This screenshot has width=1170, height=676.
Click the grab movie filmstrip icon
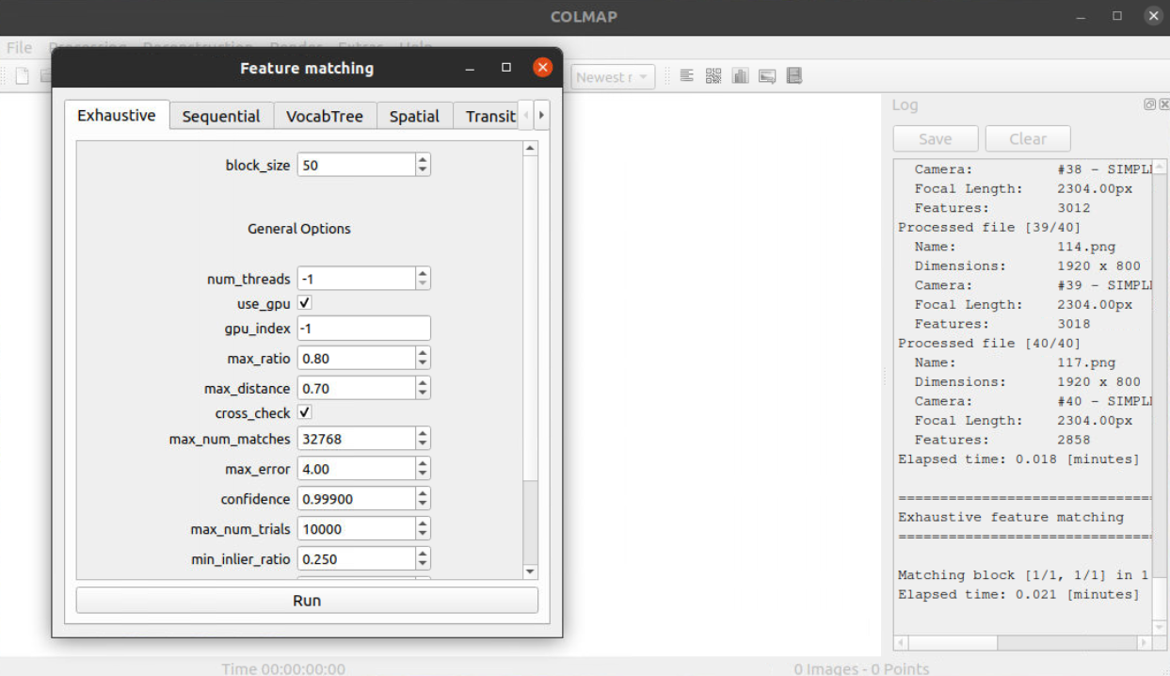tap(794, 76)
